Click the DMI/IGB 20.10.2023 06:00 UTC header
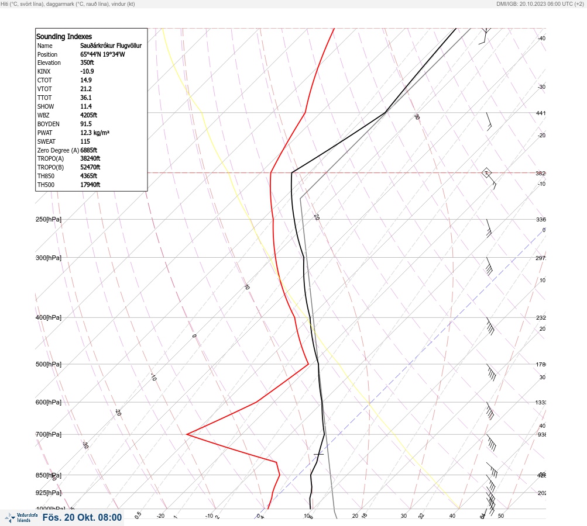This screenshot has width=587, height=526. coord(540,4)
